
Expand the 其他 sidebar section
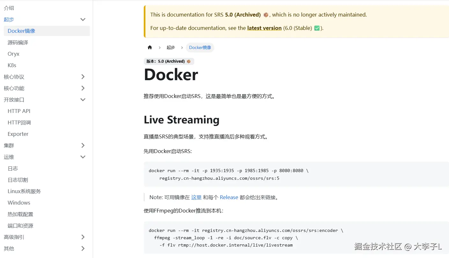pyautogui.click(x=83, y=248)
